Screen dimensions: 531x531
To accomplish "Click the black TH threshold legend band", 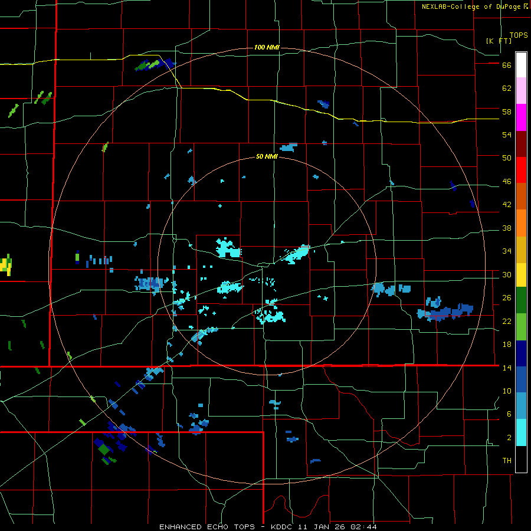I will tap(521, 459).
